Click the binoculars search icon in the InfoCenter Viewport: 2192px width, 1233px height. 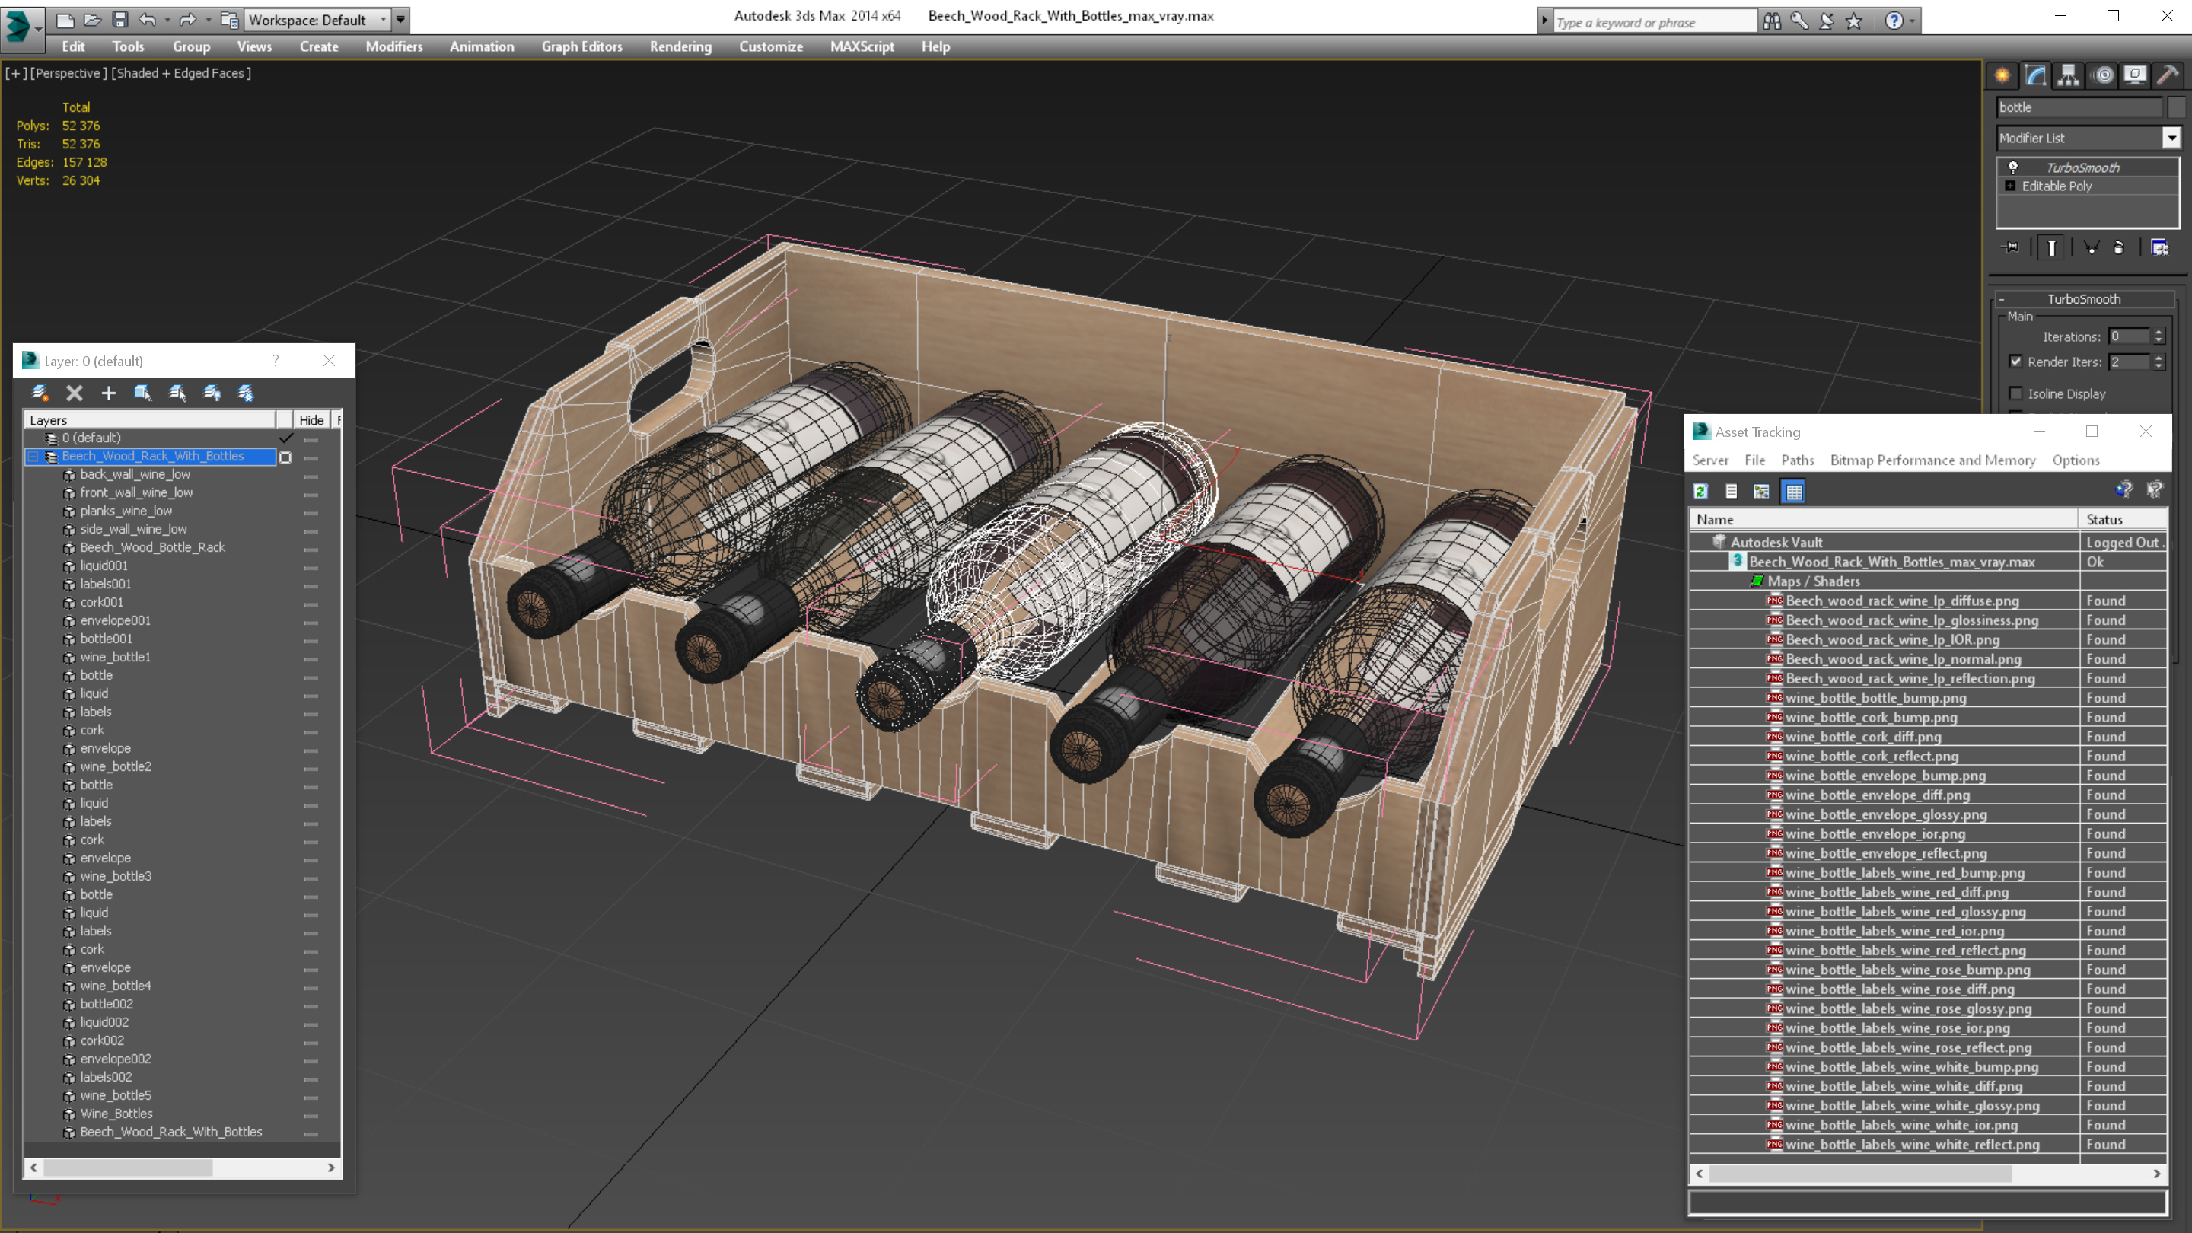coord(1772,21)
